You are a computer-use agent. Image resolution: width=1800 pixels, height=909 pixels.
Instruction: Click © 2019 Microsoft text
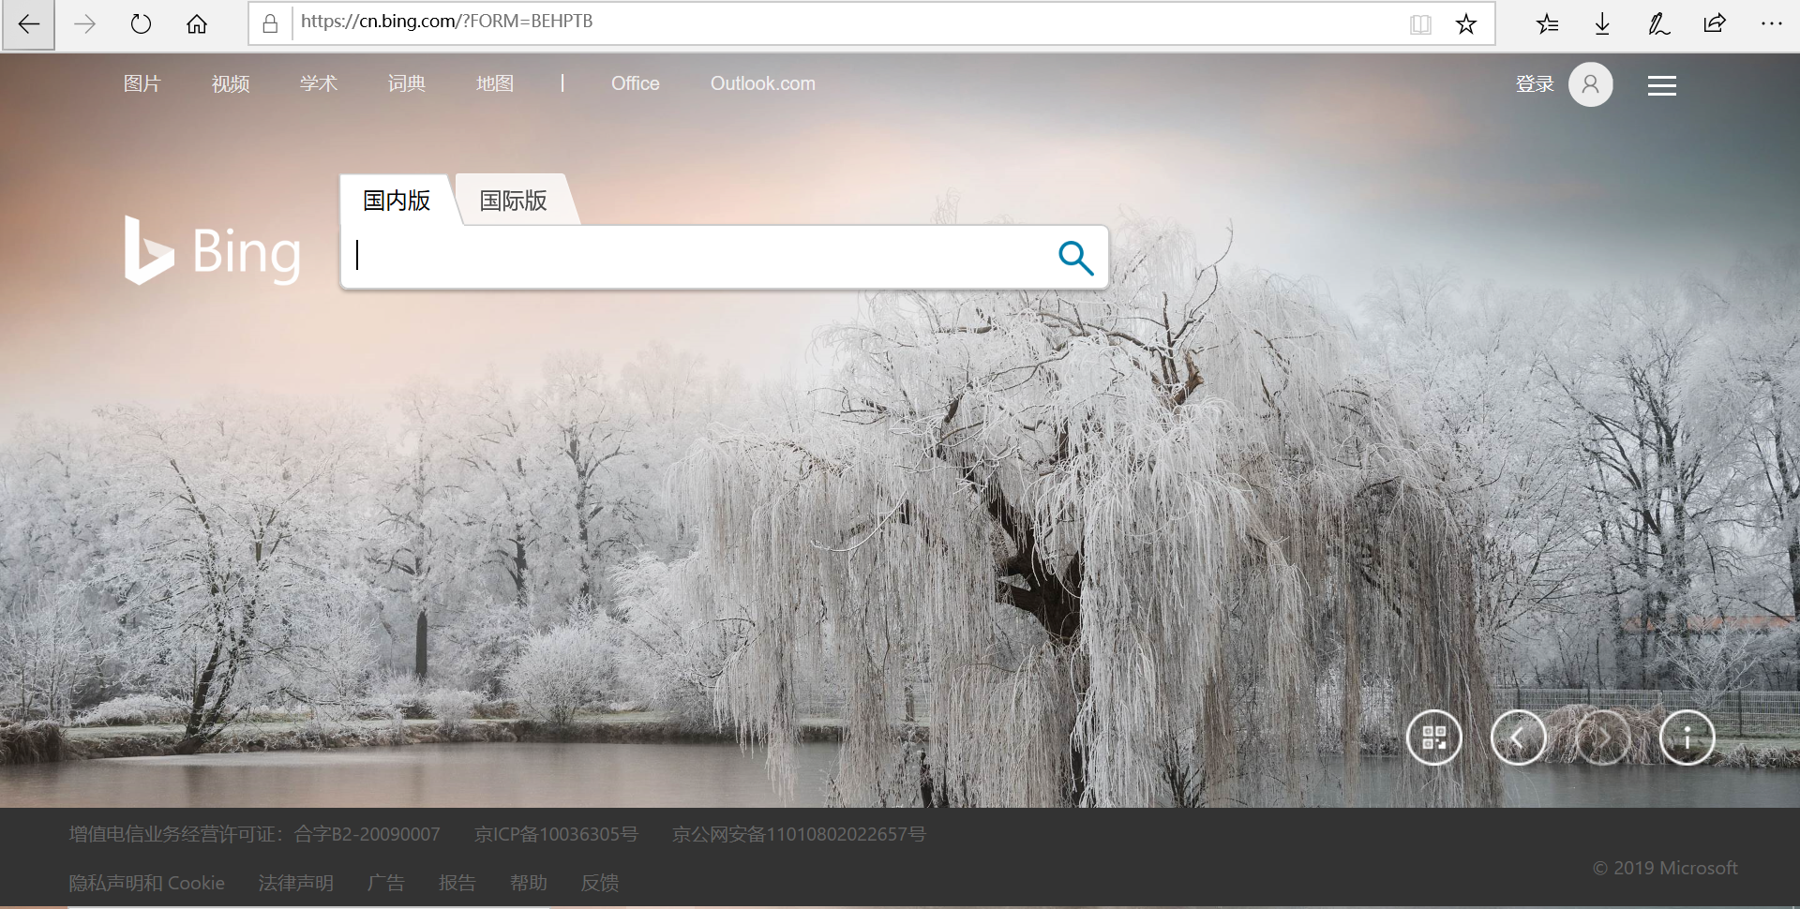[1665, 868]
